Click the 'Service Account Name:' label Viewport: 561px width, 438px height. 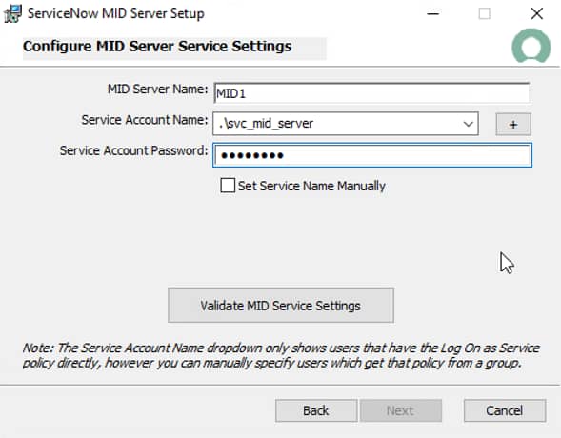coord(145,120)
